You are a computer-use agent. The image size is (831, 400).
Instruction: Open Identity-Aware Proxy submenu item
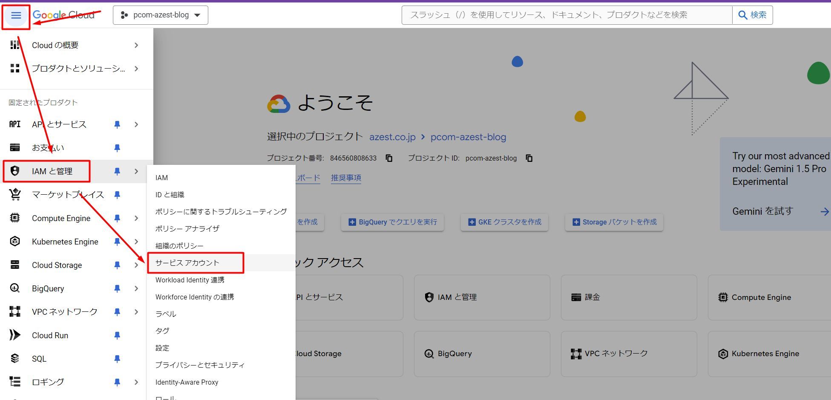[x=221, y=382]
